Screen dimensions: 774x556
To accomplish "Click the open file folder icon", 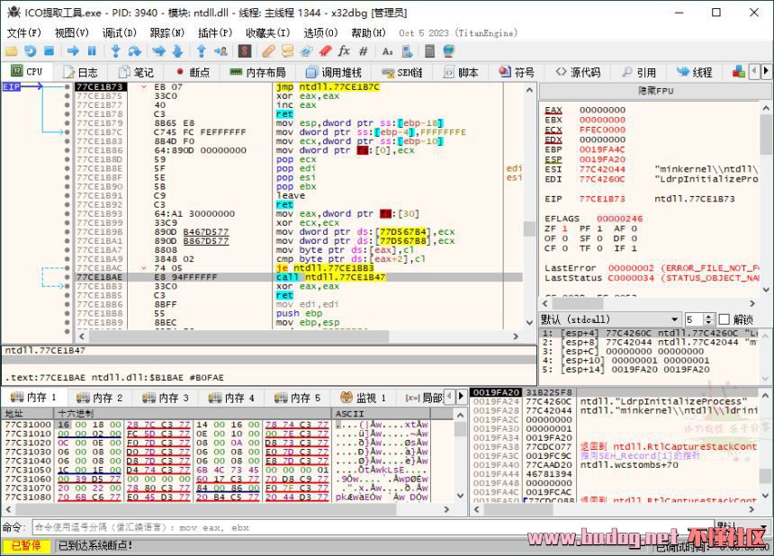I will [x=12, y=52].
